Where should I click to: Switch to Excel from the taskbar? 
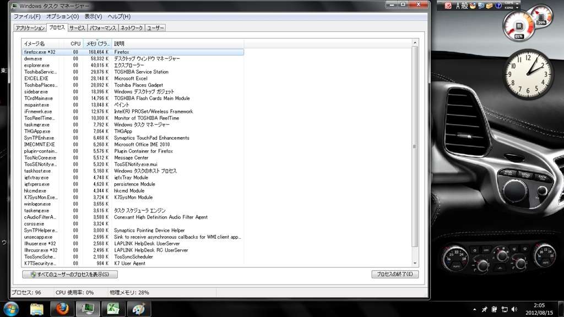[113, 309]
